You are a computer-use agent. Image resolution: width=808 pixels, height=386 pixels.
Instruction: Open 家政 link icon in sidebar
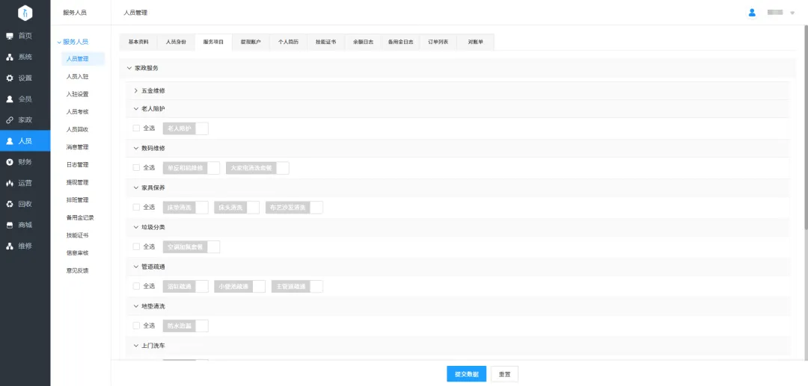[x=10, y=119]
